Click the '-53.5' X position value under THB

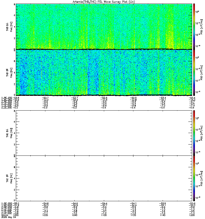coord(133,98)
